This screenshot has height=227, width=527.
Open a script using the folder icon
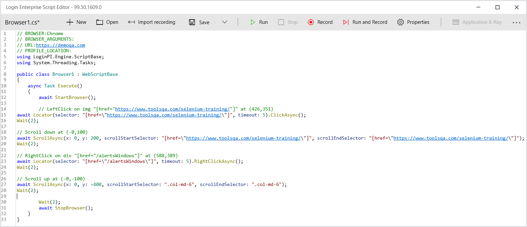[100, 22]
